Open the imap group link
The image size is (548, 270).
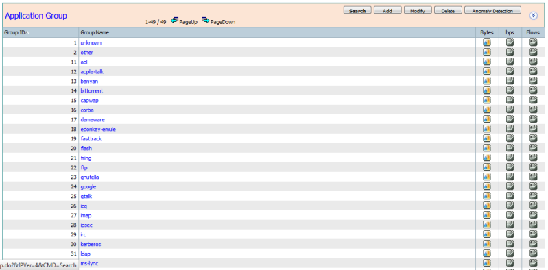[86, 215]
